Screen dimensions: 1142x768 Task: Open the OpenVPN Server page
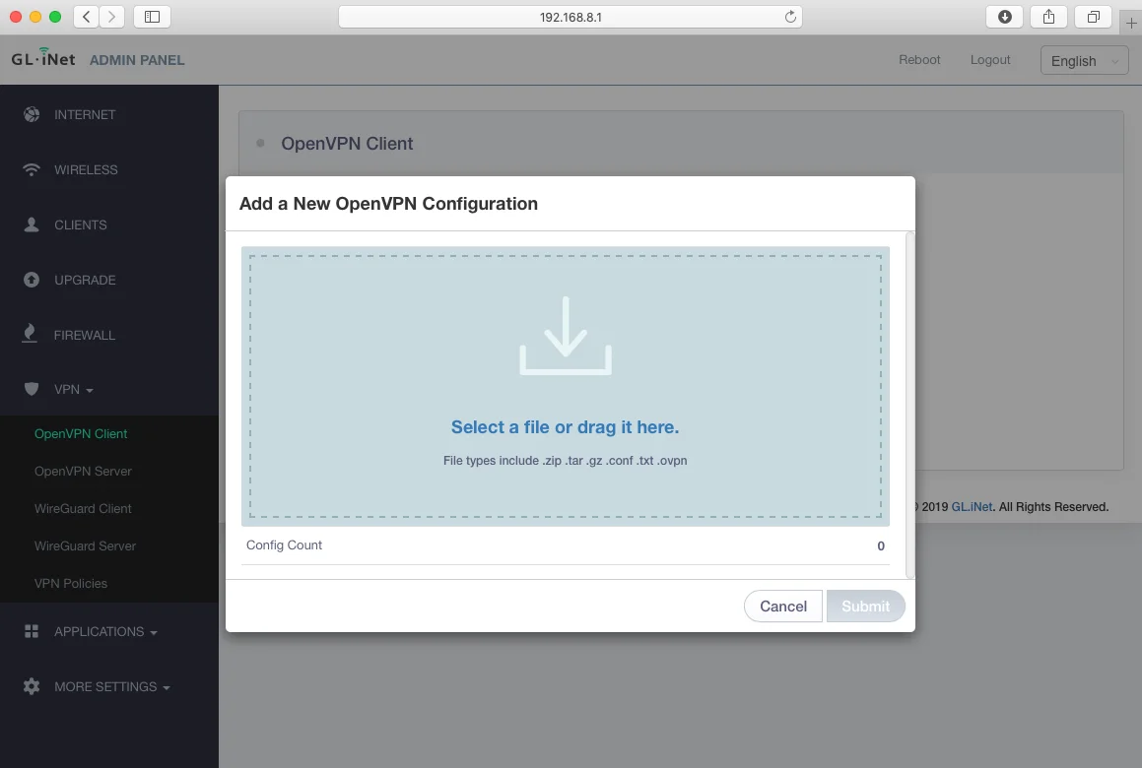(x=83, y=471)
